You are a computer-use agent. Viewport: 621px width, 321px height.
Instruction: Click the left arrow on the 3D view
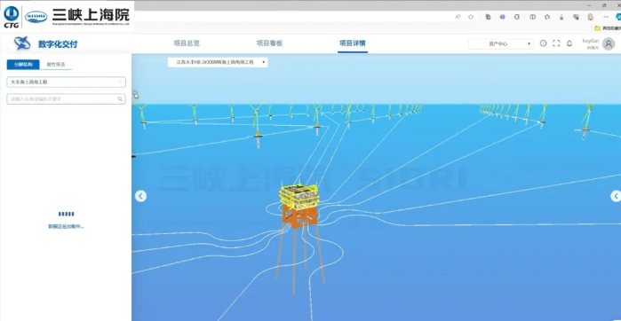(140, 196)
